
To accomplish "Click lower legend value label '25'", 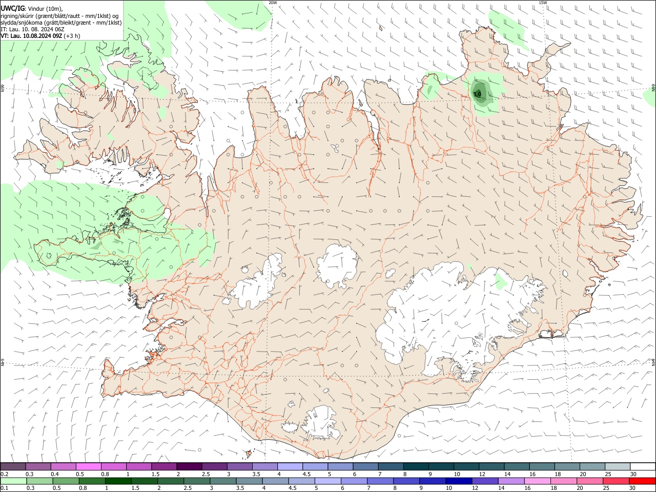I will click(607, 488).
